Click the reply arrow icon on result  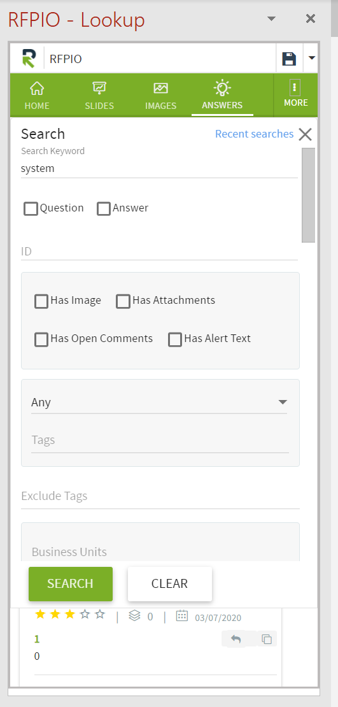click(236, 639)
